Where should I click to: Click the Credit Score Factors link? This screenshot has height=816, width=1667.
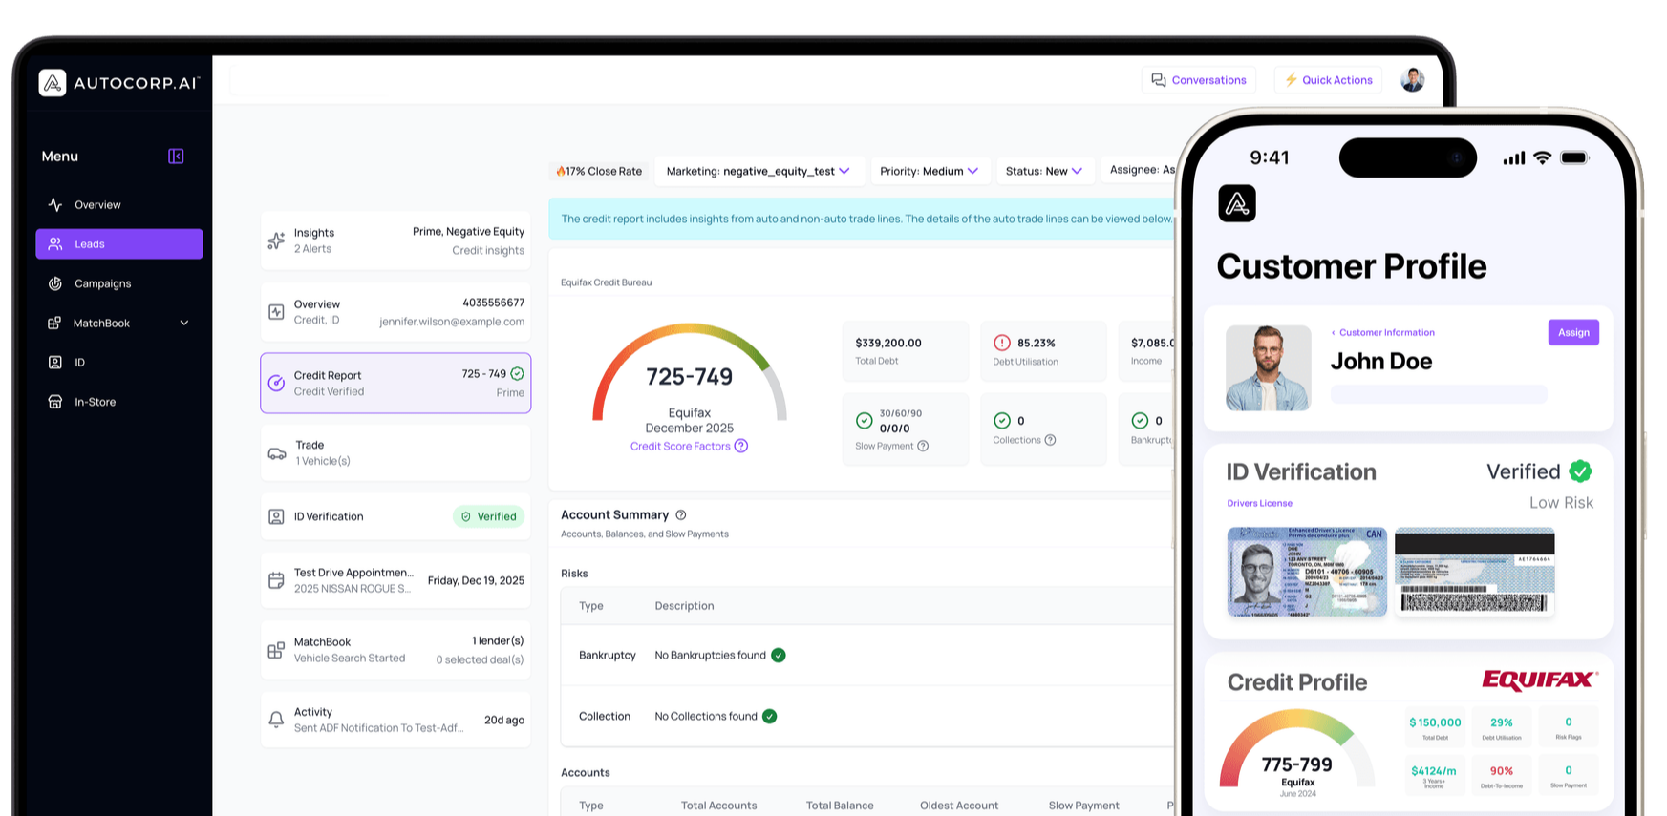679,446
